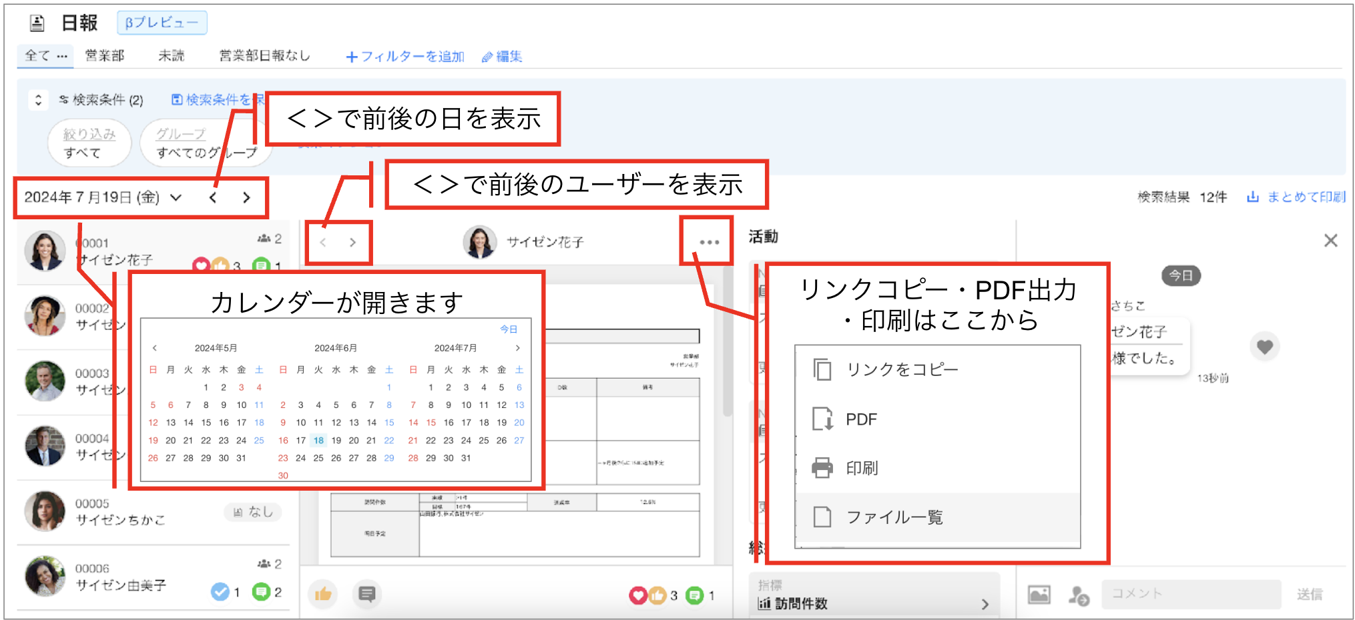Click green comment icon on 00006 row

(x=261, y=591)
